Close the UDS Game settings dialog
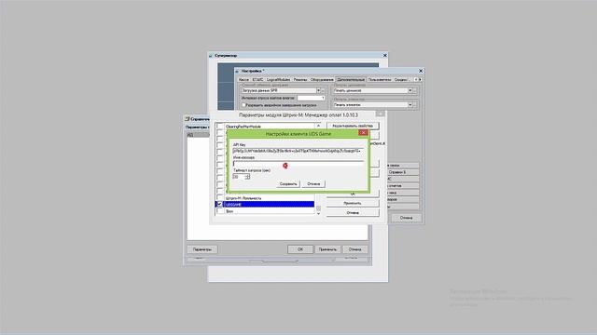Screen dimensions: 597x335 (363, 132)
